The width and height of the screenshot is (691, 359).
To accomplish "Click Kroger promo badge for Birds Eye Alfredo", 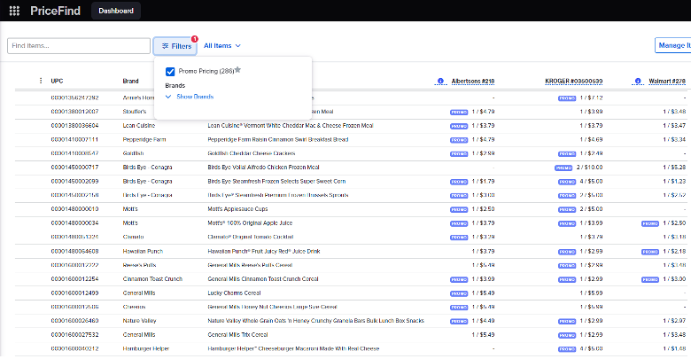I will [x=563, y=168].
